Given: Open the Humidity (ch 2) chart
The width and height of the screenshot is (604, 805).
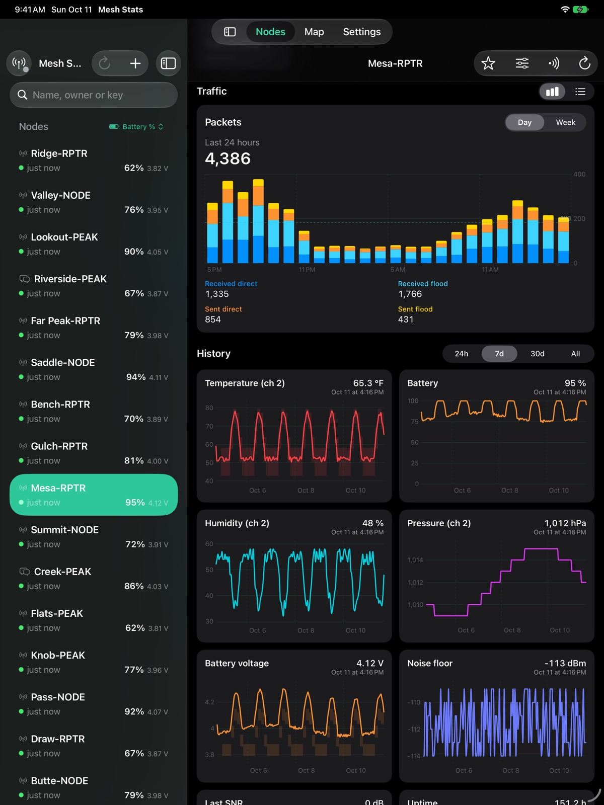Looking at the screenshot, I should tap(294, 576).
